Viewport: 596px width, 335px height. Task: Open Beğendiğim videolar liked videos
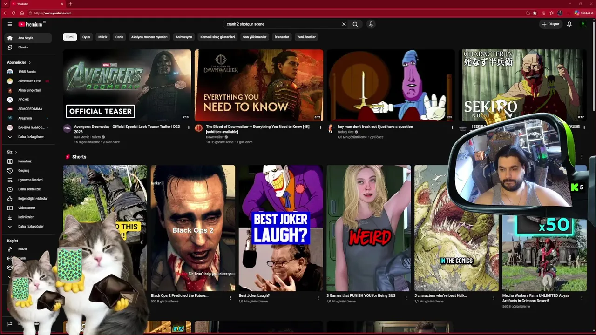coord(28,199)
